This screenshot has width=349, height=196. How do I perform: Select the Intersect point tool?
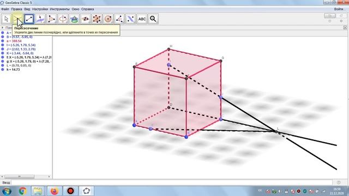18,19
